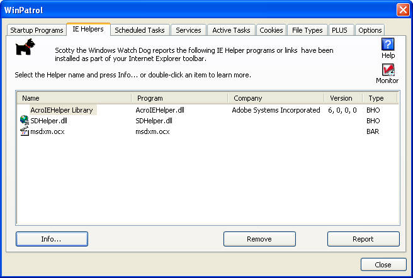
Task: Click Adobe Systems Incorporated company cell
Action: pos(276,110)
